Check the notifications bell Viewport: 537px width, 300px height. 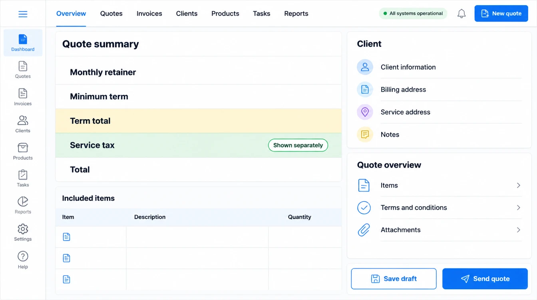tap(461, 14)
